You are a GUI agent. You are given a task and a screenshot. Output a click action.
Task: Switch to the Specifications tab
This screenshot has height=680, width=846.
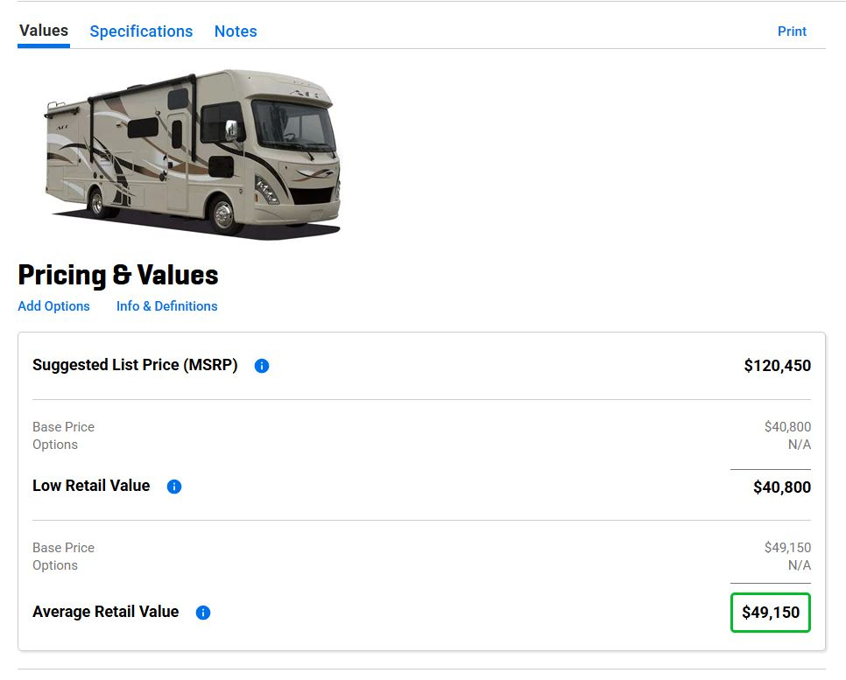pyautogui.click(x=141, y=32)
